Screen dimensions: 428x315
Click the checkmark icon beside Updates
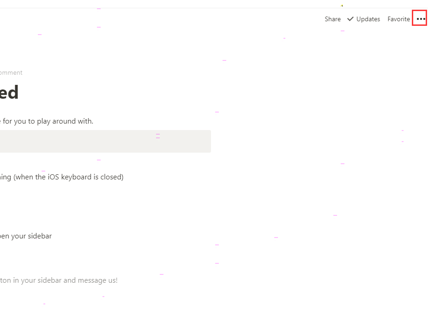click(350, 19)
